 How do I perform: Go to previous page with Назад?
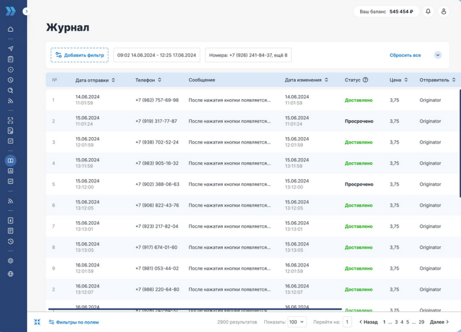(369, 322)
